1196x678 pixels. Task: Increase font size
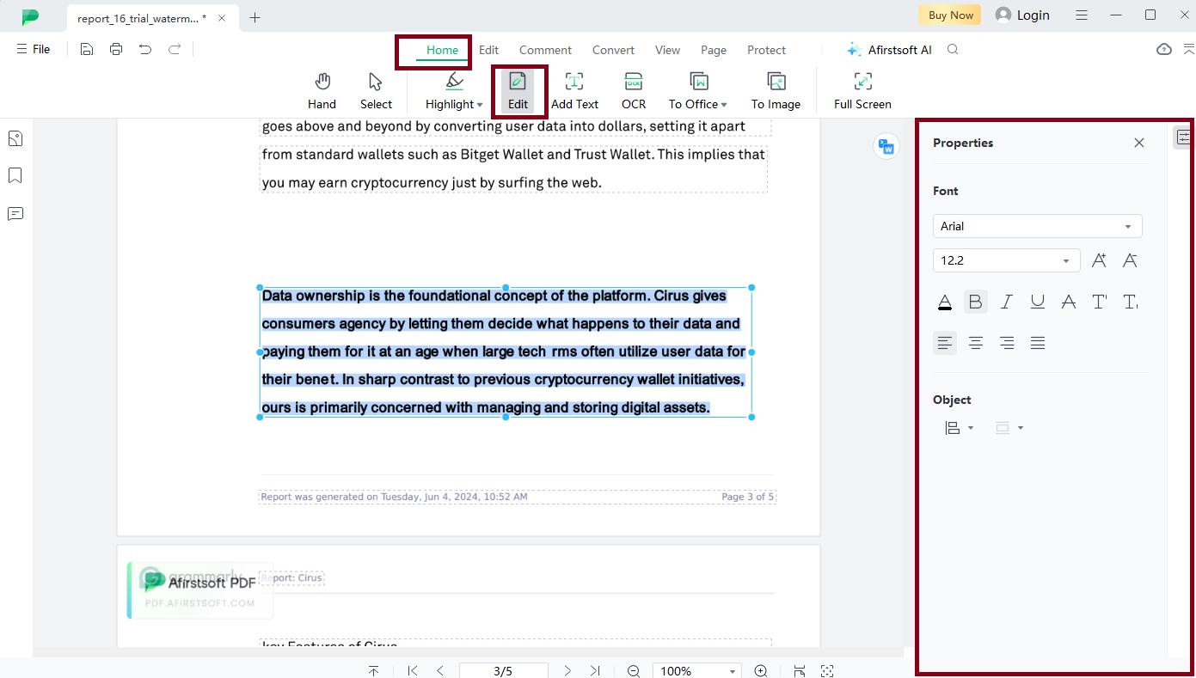(x=1099, y=260)
